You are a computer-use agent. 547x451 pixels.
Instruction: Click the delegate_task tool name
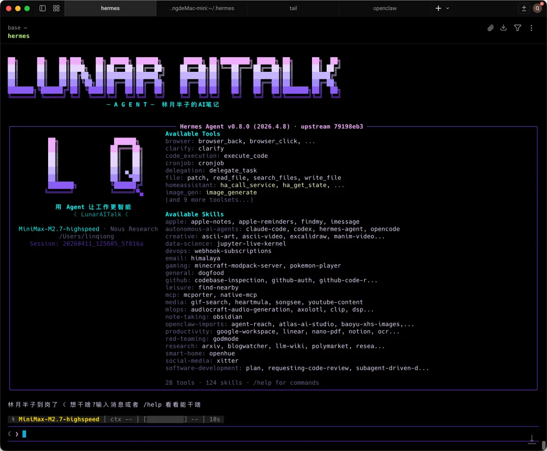click(x=233, y=170)
